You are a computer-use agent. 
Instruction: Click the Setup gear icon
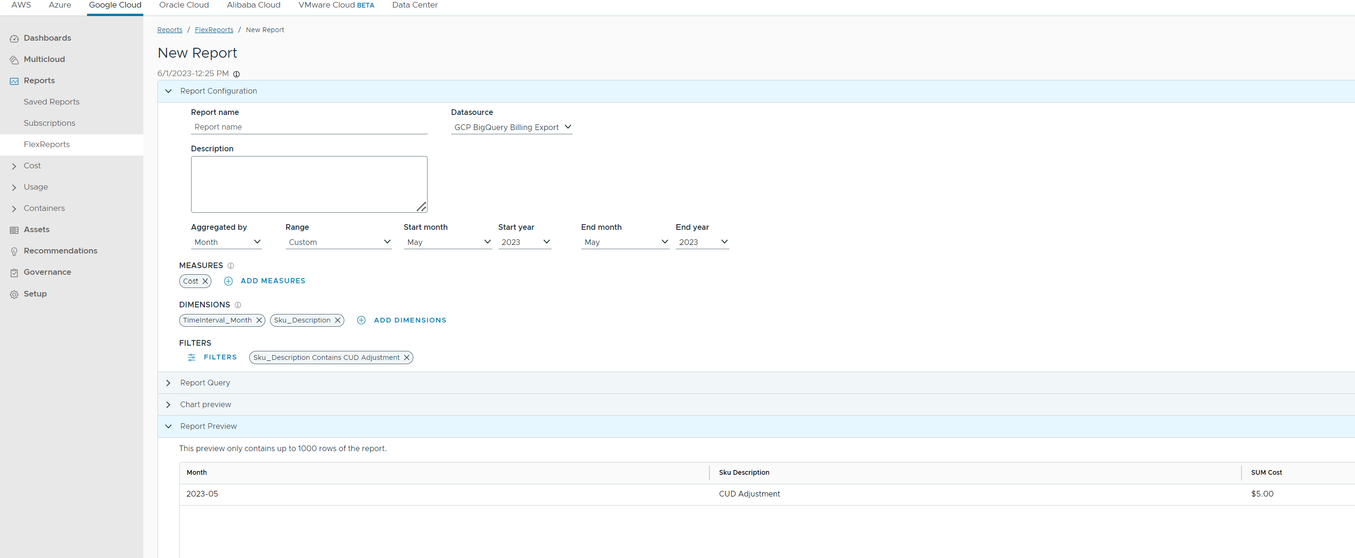pyautogui.click(x=14, y=294)
